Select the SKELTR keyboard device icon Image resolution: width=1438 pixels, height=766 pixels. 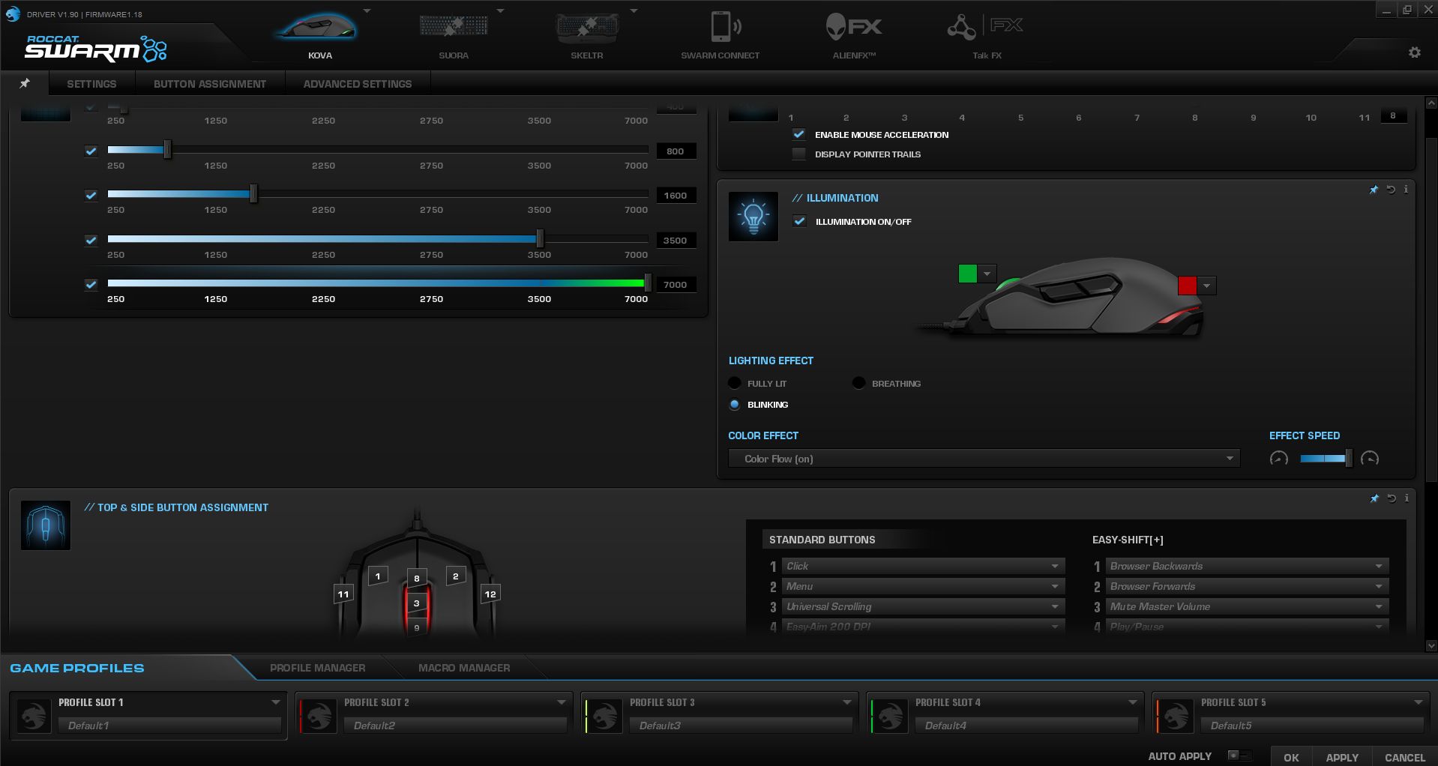(x=587, y=28)
